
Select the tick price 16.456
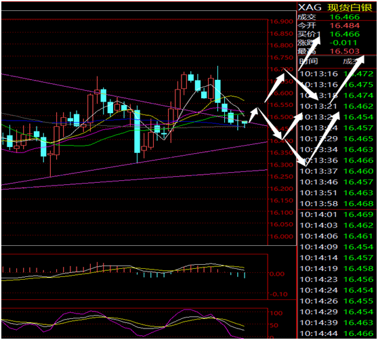358,280
